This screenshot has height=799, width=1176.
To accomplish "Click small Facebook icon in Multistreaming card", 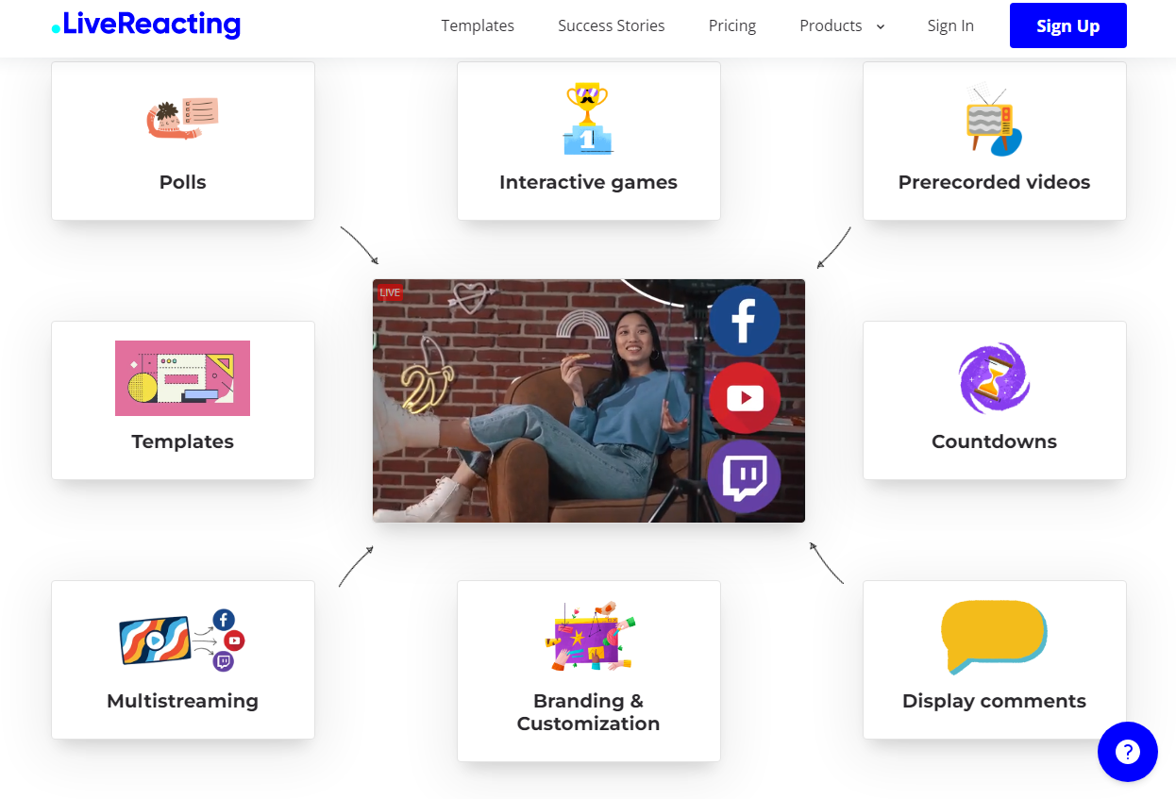I will (224, 620).
